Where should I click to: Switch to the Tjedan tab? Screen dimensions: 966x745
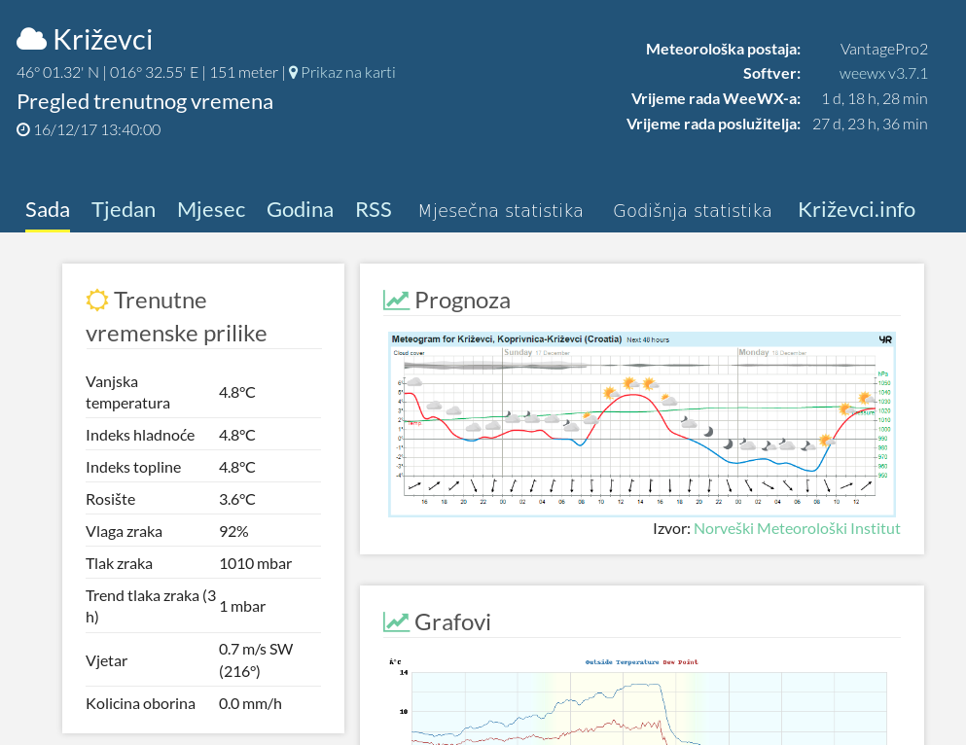[x=124, y=210]
